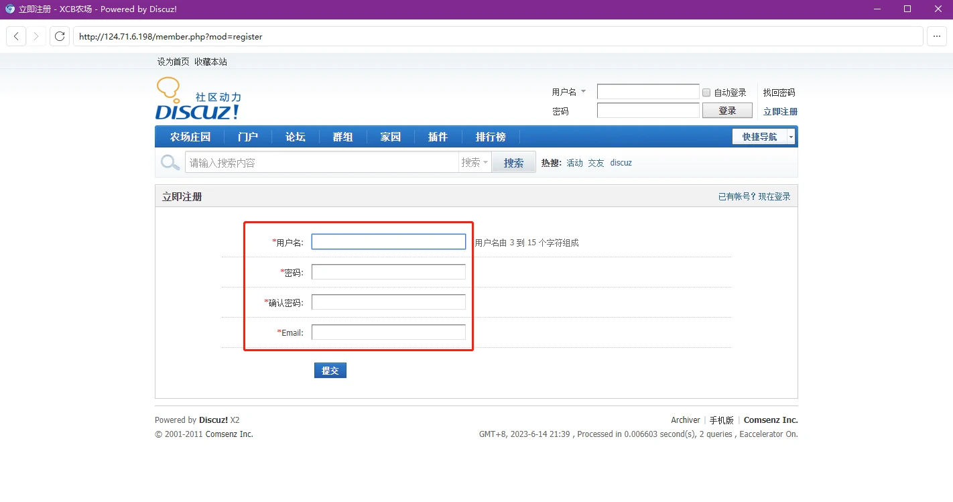Go to the 农场庄园 menu item
This screenshot has width=953, height=502.
point(190,137)
